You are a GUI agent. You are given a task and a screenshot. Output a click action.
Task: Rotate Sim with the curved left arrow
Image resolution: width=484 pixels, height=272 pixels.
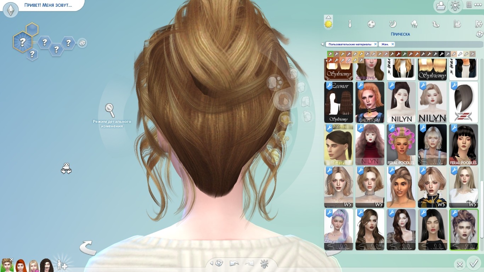tap(88, 248)
